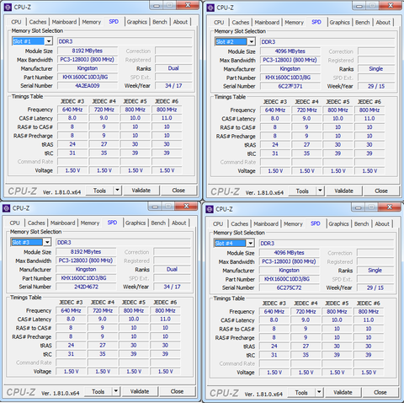The image size is (404, 403).
Task: Open Caches tab in Slot #4 window
Action: click(239, 224)
